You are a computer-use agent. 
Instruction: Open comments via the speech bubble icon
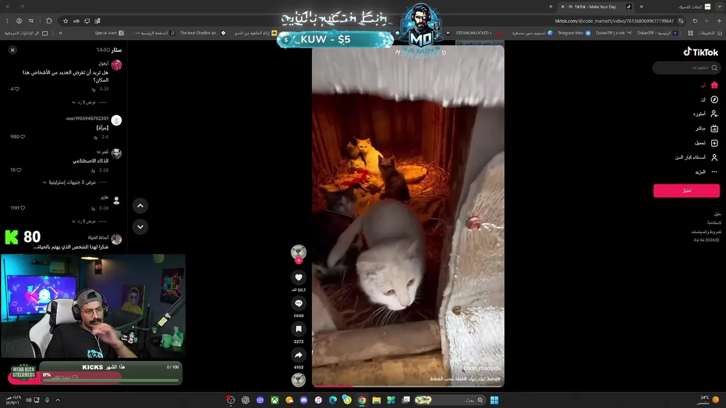[298, 303]
